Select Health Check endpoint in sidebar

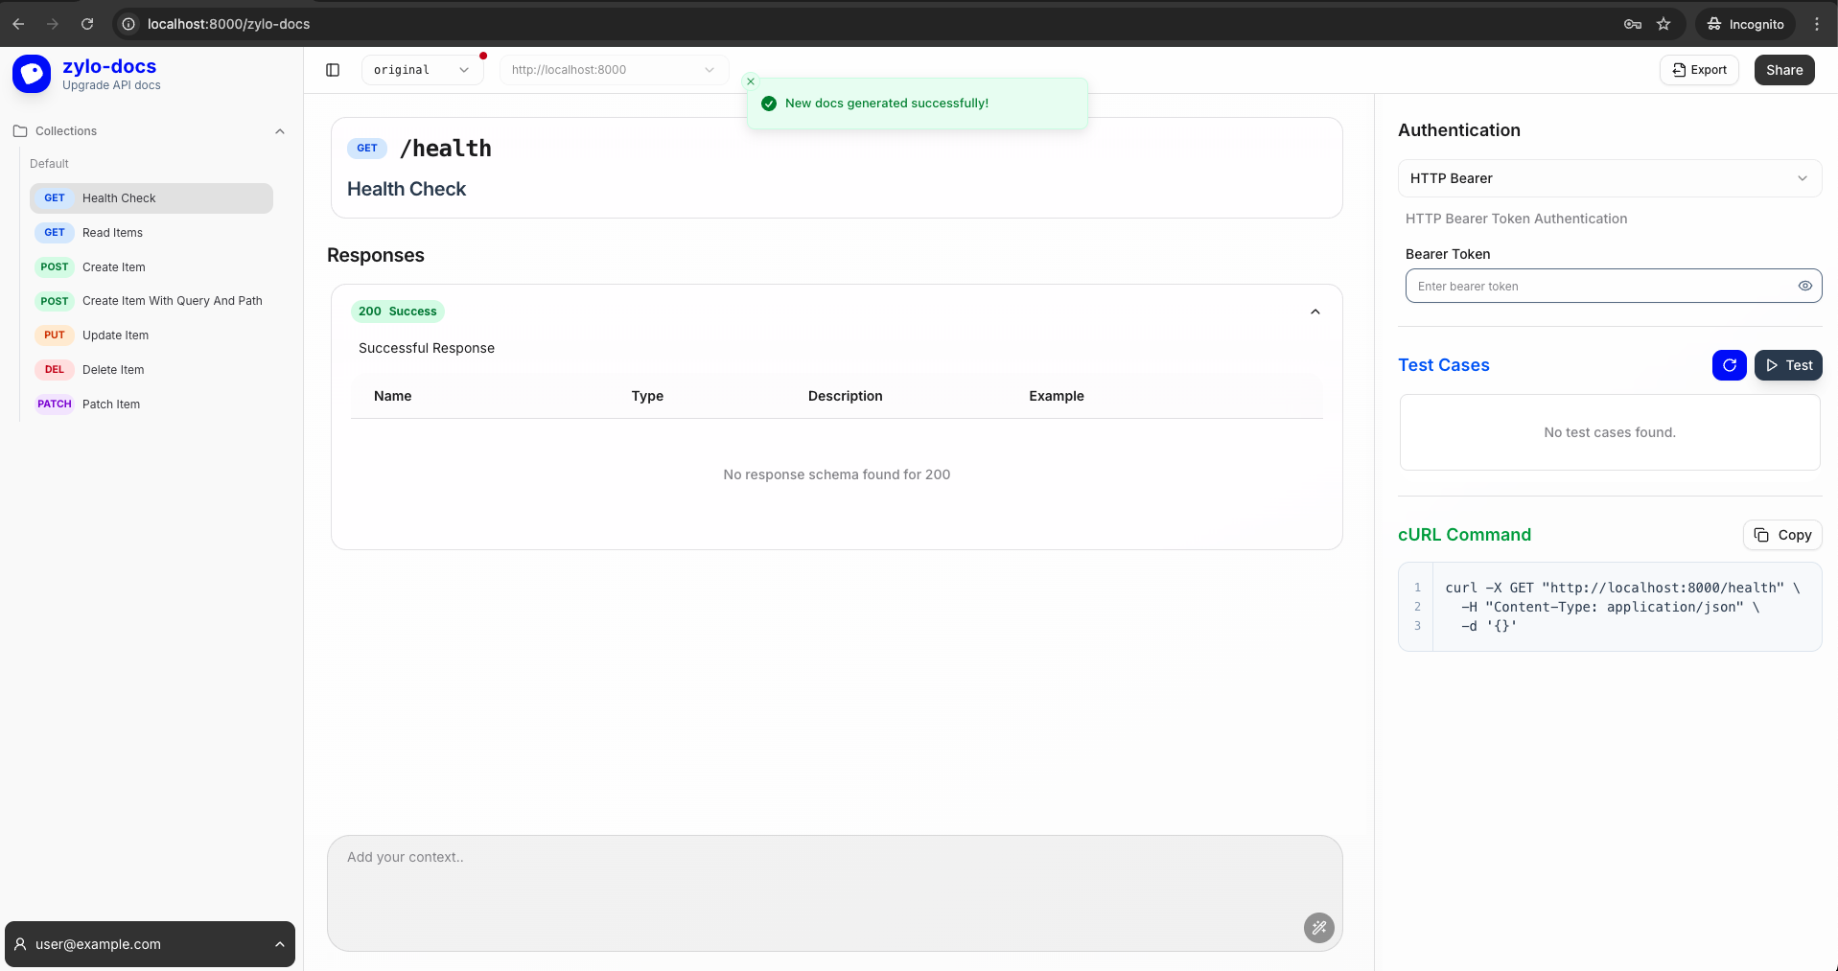click(151, 198)
